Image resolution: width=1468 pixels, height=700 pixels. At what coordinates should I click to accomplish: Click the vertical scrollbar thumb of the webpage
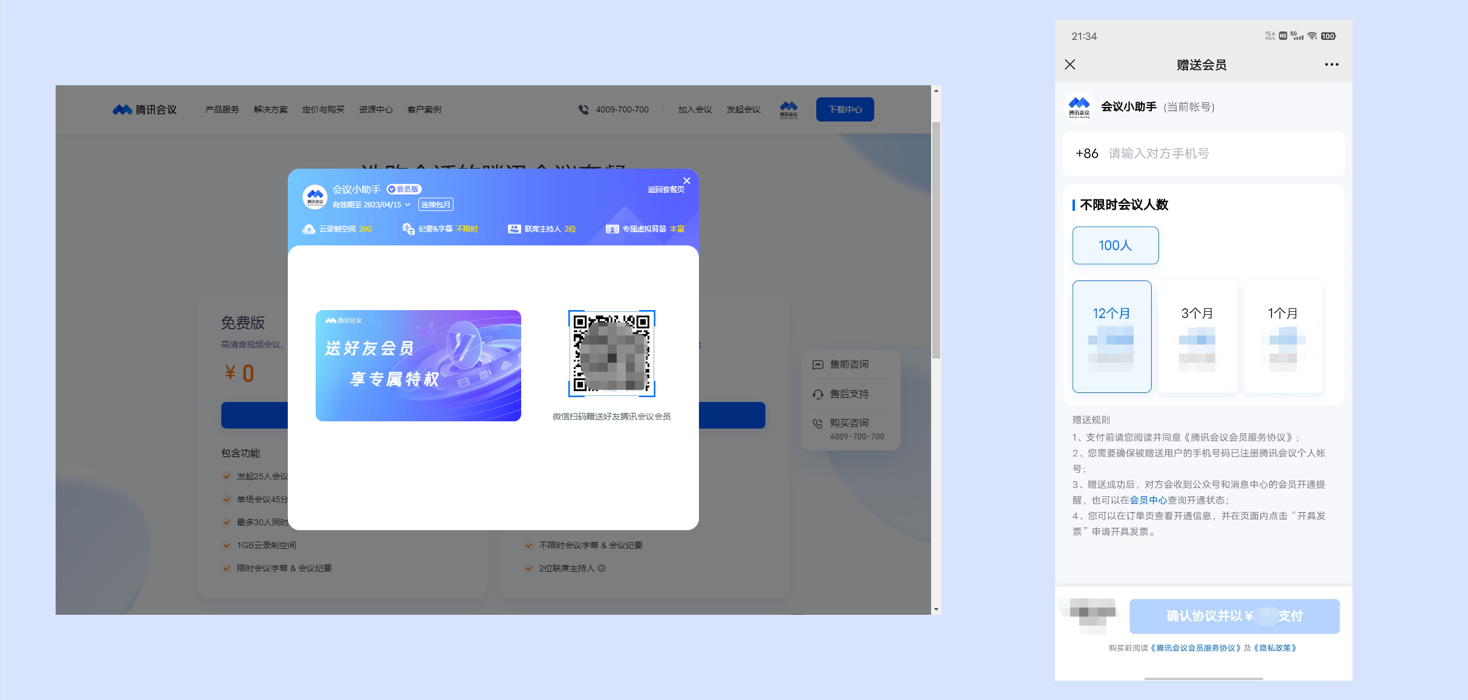936,240
